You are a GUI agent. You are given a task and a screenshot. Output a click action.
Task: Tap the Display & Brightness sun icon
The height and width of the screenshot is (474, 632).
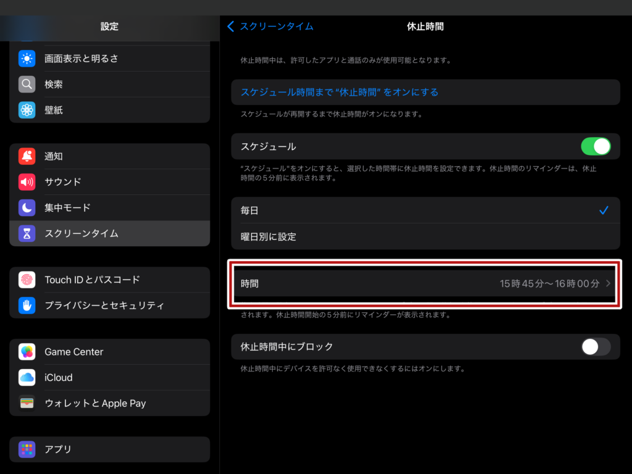coord(27,59)
